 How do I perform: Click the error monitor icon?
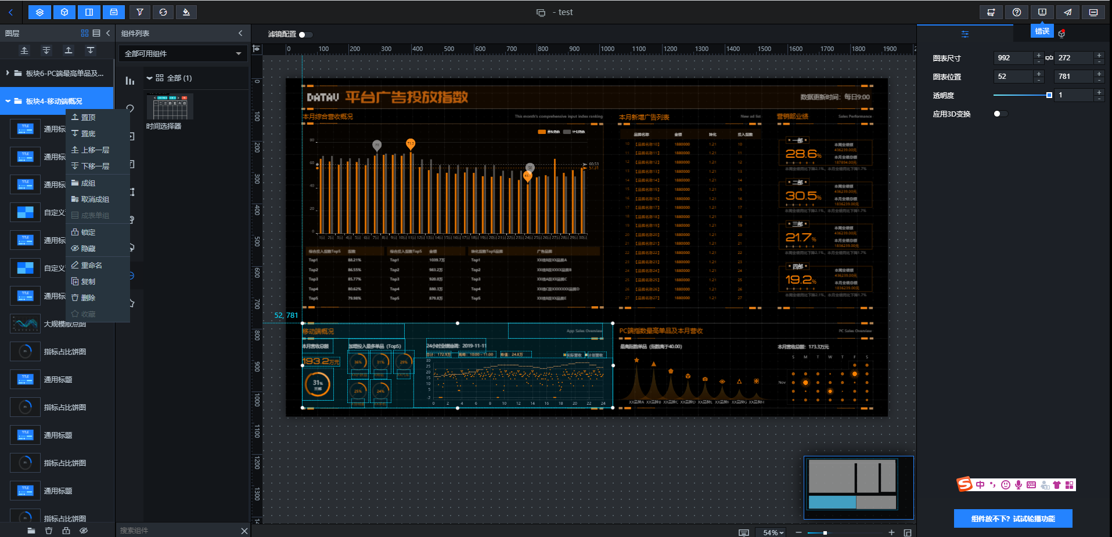[x=1042, y=12]
